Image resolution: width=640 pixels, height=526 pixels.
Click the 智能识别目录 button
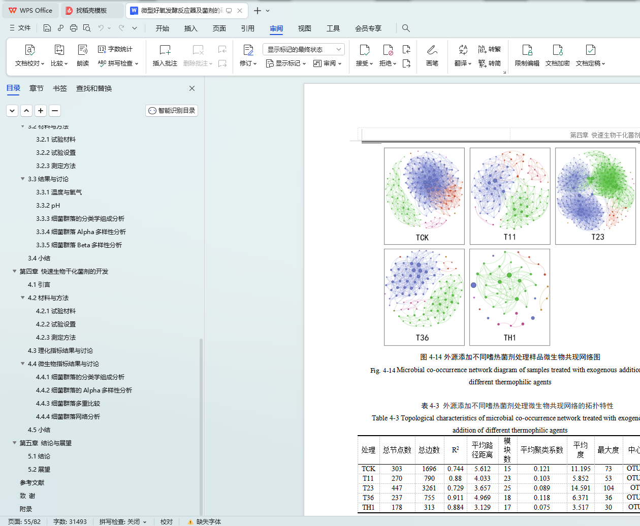172,110
